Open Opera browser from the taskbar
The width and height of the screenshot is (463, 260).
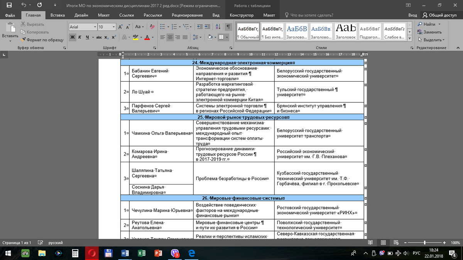[x=92, y=253]
